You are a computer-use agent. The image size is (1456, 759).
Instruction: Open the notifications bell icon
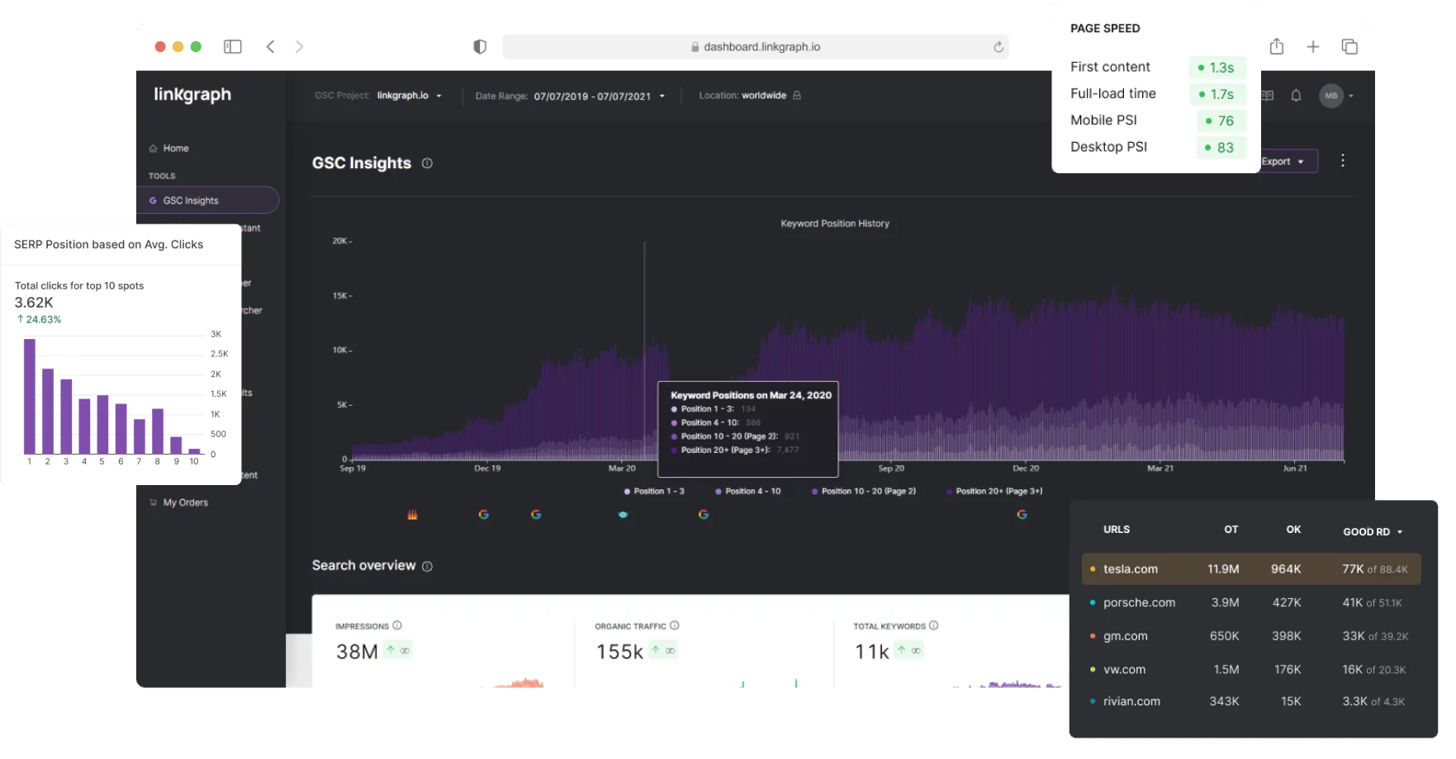(1296, 96)
